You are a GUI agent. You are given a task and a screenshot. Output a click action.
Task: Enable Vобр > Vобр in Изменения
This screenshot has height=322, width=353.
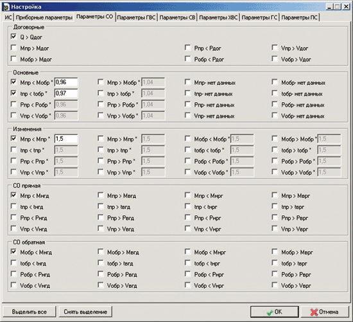[x=275, y=172]
